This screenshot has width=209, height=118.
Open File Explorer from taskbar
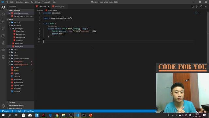click(x=64, y=115)
